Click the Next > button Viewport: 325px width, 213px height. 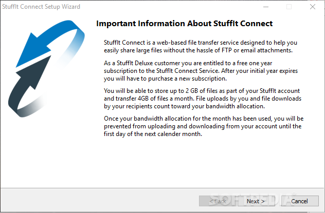256,201
